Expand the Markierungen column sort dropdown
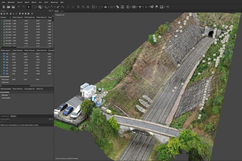Image resolution: width=242 pixels, height=161 pixels. point(10,50)
